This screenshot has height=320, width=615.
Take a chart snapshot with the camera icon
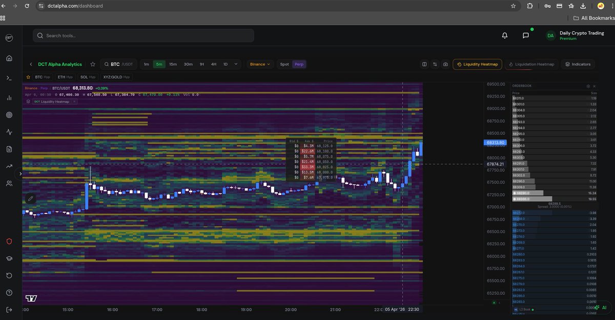tap(446, 64)
